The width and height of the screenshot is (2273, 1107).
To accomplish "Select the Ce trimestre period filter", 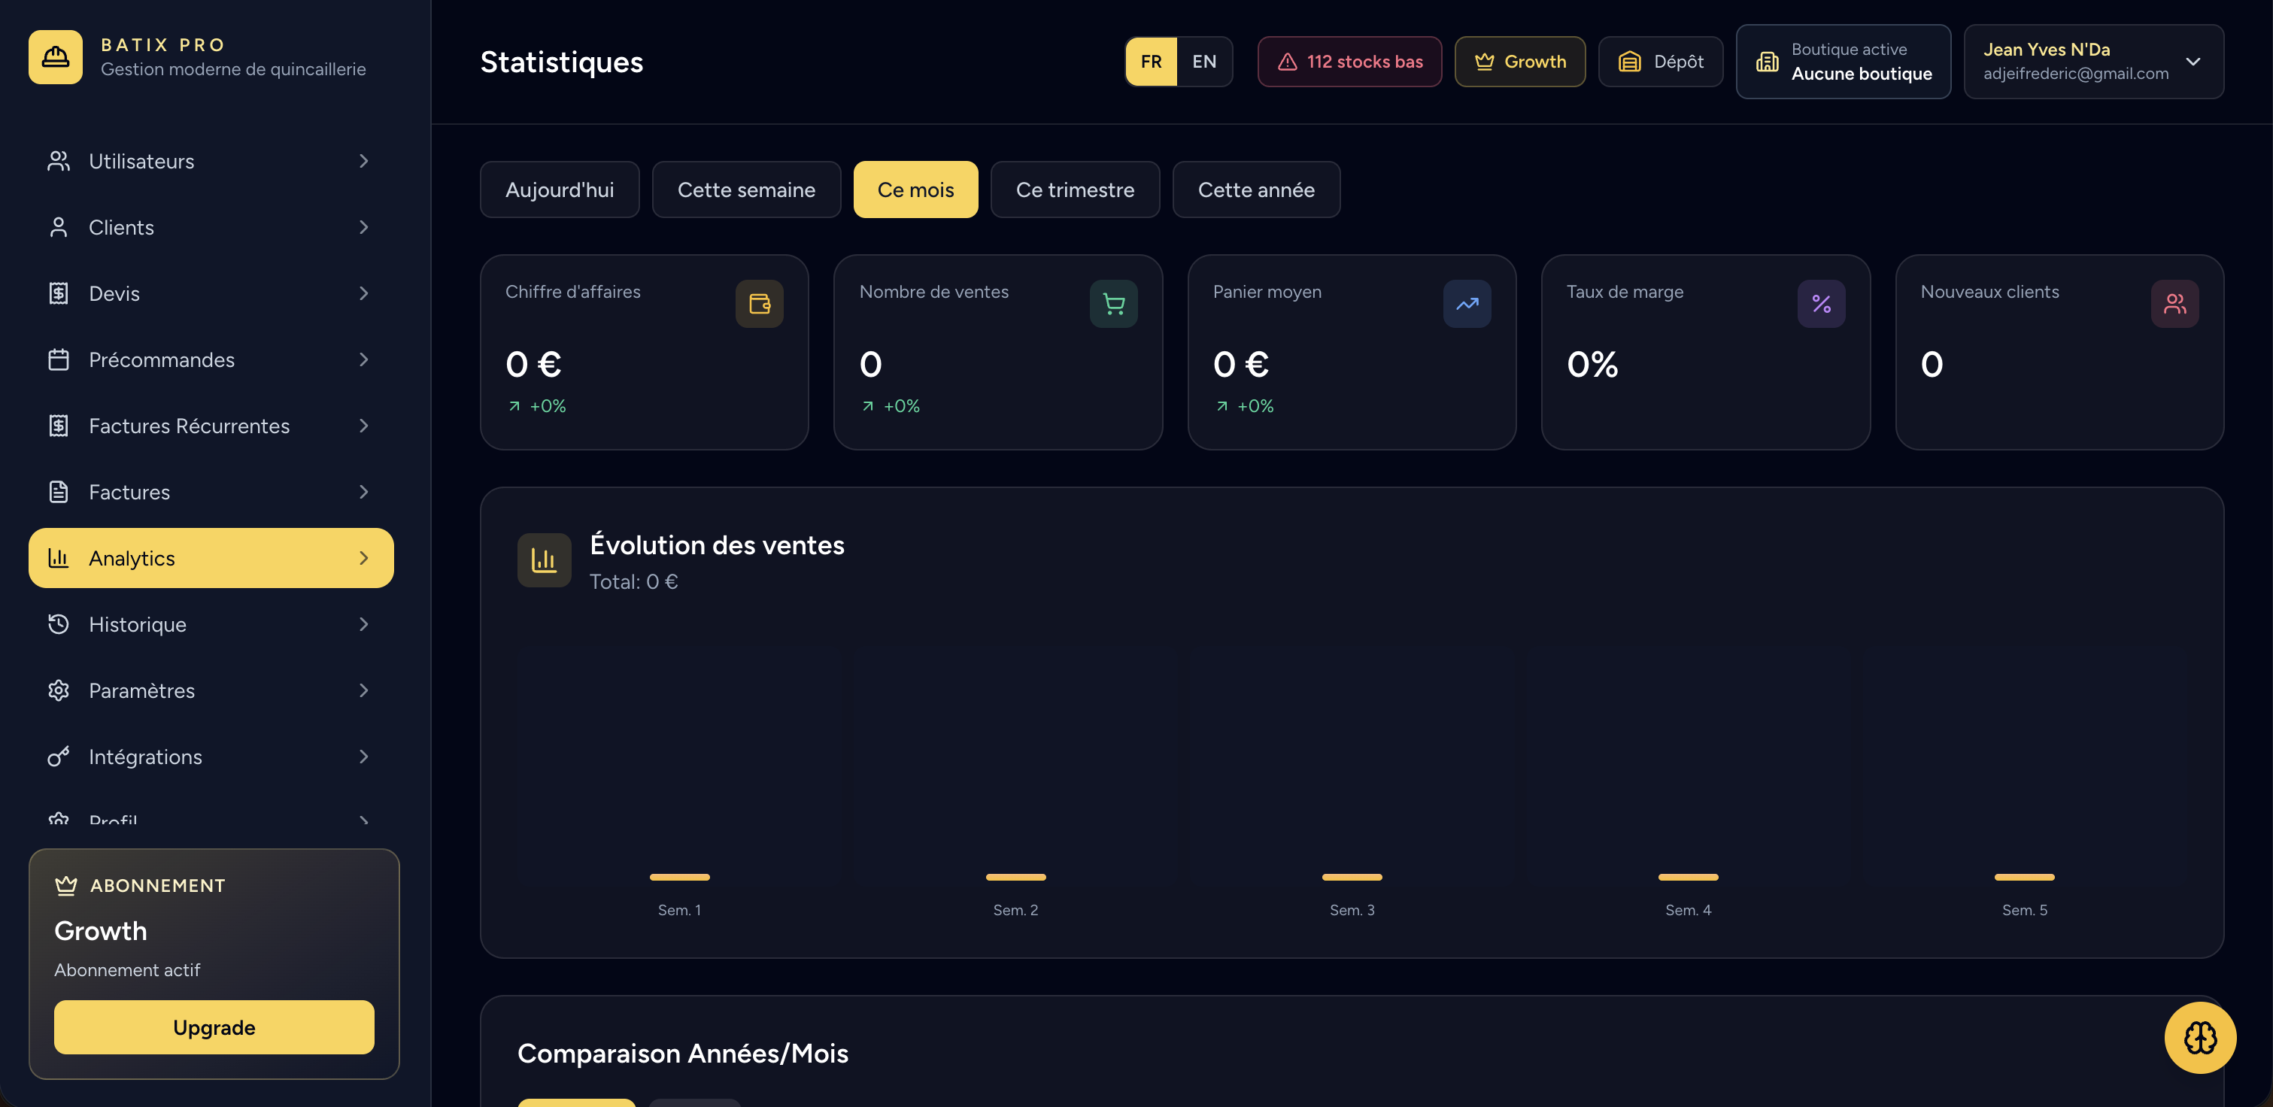I will point(1075,190).
